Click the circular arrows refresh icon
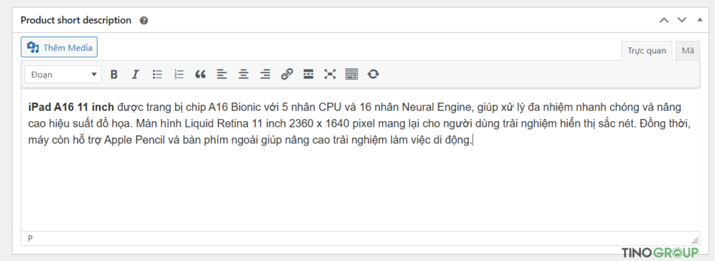The height and width of the screenshot is (261, 715). pyautogui.click(x=374, y=74)
